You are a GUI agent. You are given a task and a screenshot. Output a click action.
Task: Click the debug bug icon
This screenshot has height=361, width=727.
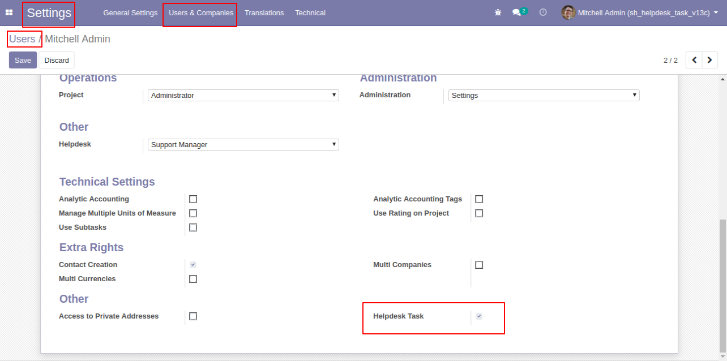(498, 12)
